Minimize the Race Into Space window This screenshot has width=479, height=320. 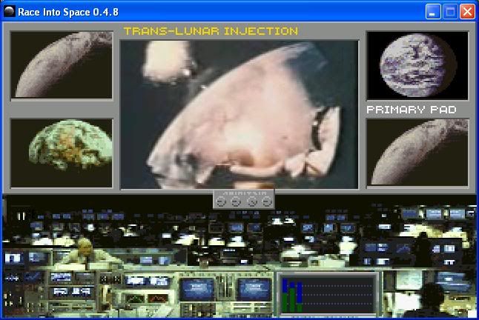(x=433, y=12)
